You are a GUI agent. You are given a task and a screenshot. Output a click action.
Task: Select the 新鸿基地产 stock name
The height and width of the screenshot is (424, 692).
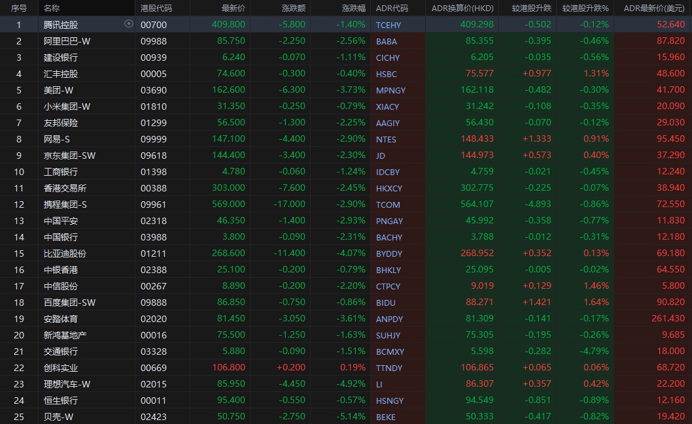point(65,334)
